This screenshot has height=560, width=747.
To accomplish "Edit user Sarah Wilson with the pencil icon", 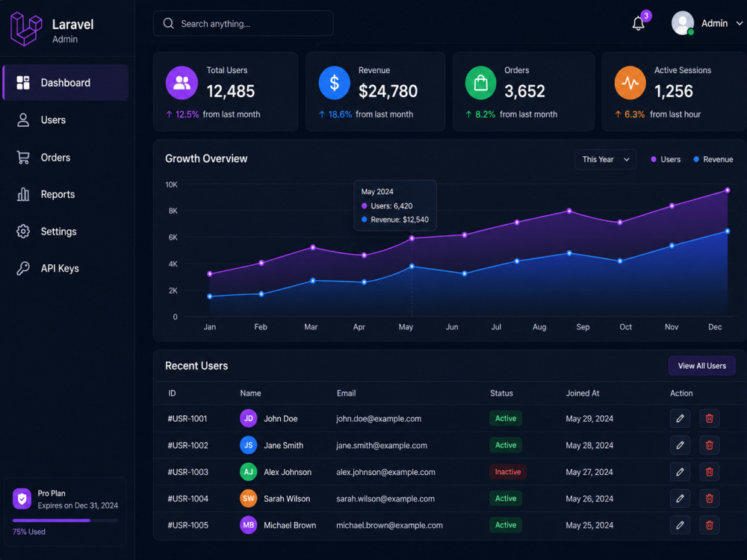I will pyautogui.click(x=680, y=499).
